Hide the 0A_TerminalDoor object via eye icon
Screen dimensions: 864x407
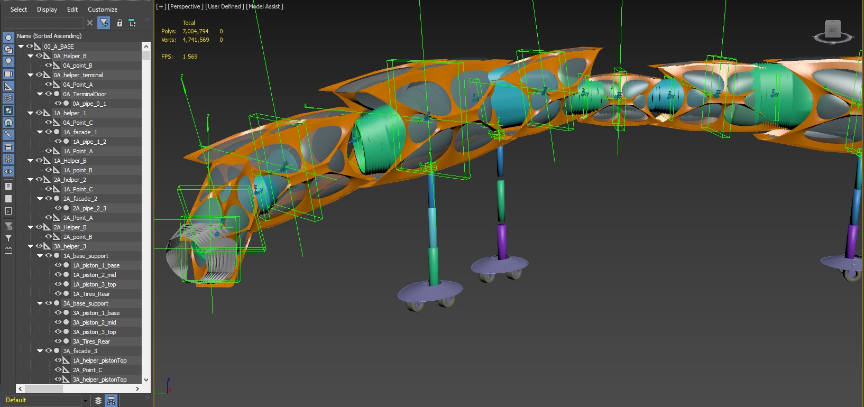49,94
